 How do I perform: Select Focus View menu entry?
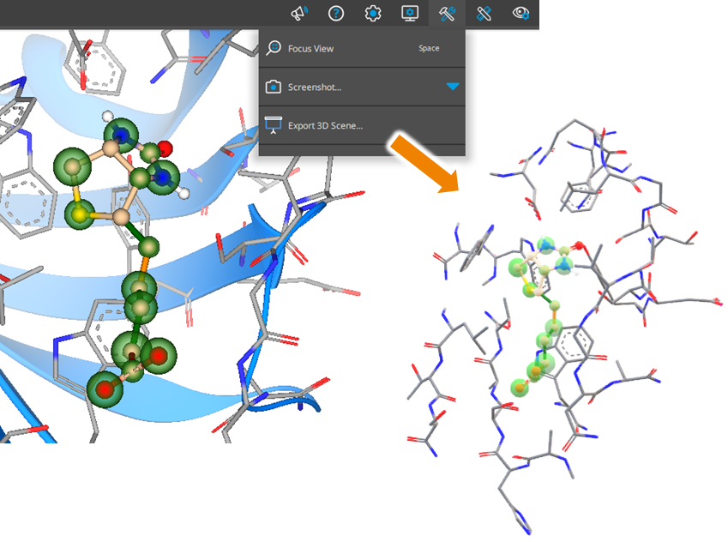[362, 48]
